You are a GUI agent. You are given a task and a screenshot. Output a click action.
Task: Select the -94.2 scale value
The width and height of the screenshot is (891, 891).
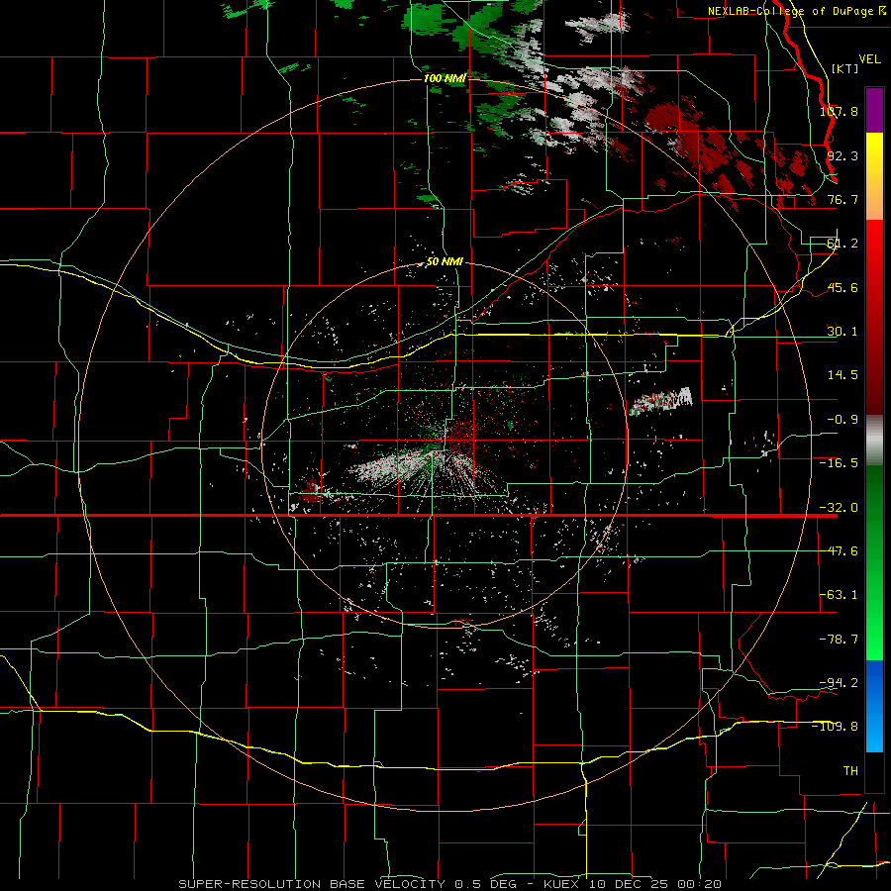tap(839, 682)
